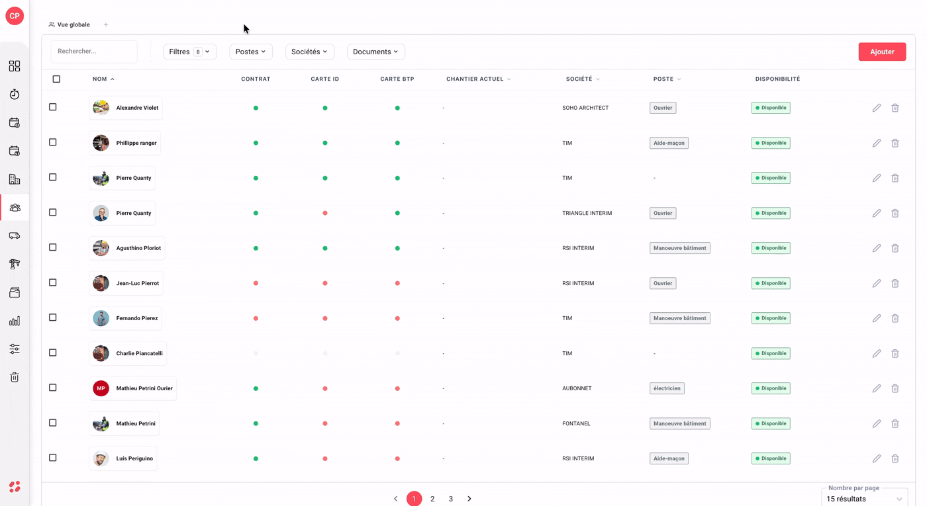Click Manoeuvre bâtiment tag for Agusthino Ploriot
The image size is (927, 506).
point(680,248)
